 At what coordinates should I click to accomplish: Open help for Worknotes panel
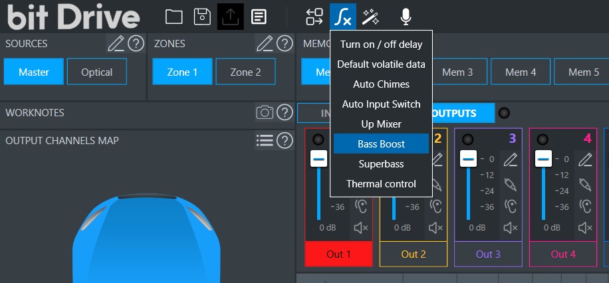pos(285,112)
